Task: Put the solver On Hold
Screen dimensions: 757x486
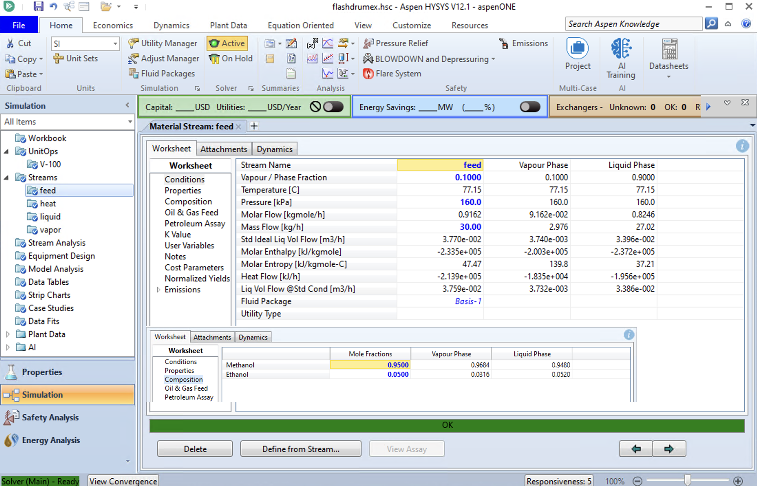Action: (230, 59)
